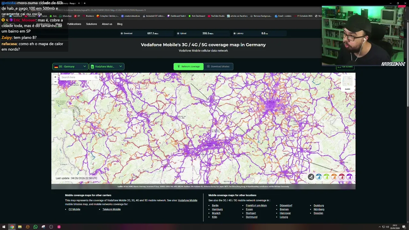Open the O2 Mobile coverage link
Viewport: 409px width, 230px height.
[74, 209]
